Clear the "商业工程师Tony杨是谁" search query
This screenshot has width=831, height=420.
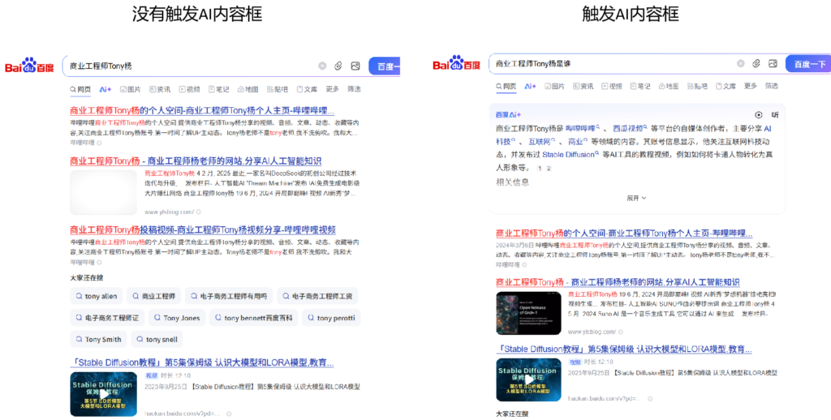coord(740,63)
